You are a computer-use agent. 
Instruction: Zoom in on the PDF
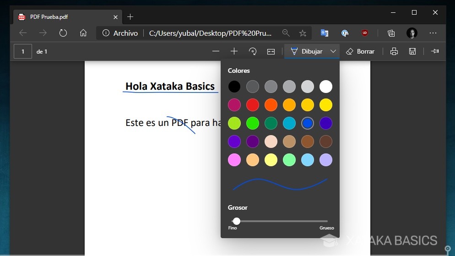coord(234,51)
